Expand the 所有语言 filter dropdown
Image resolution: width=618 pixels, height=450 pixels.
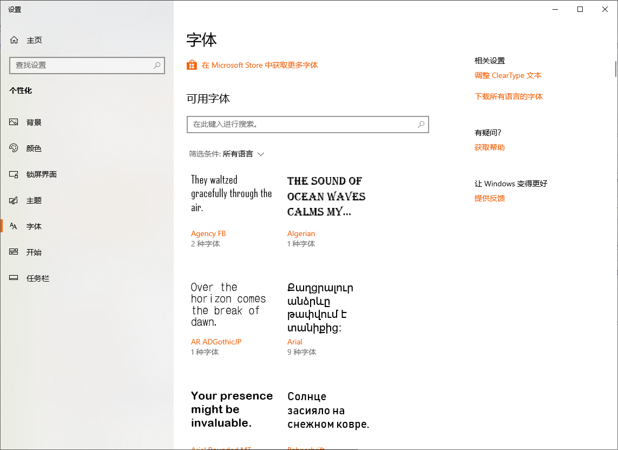244,154
